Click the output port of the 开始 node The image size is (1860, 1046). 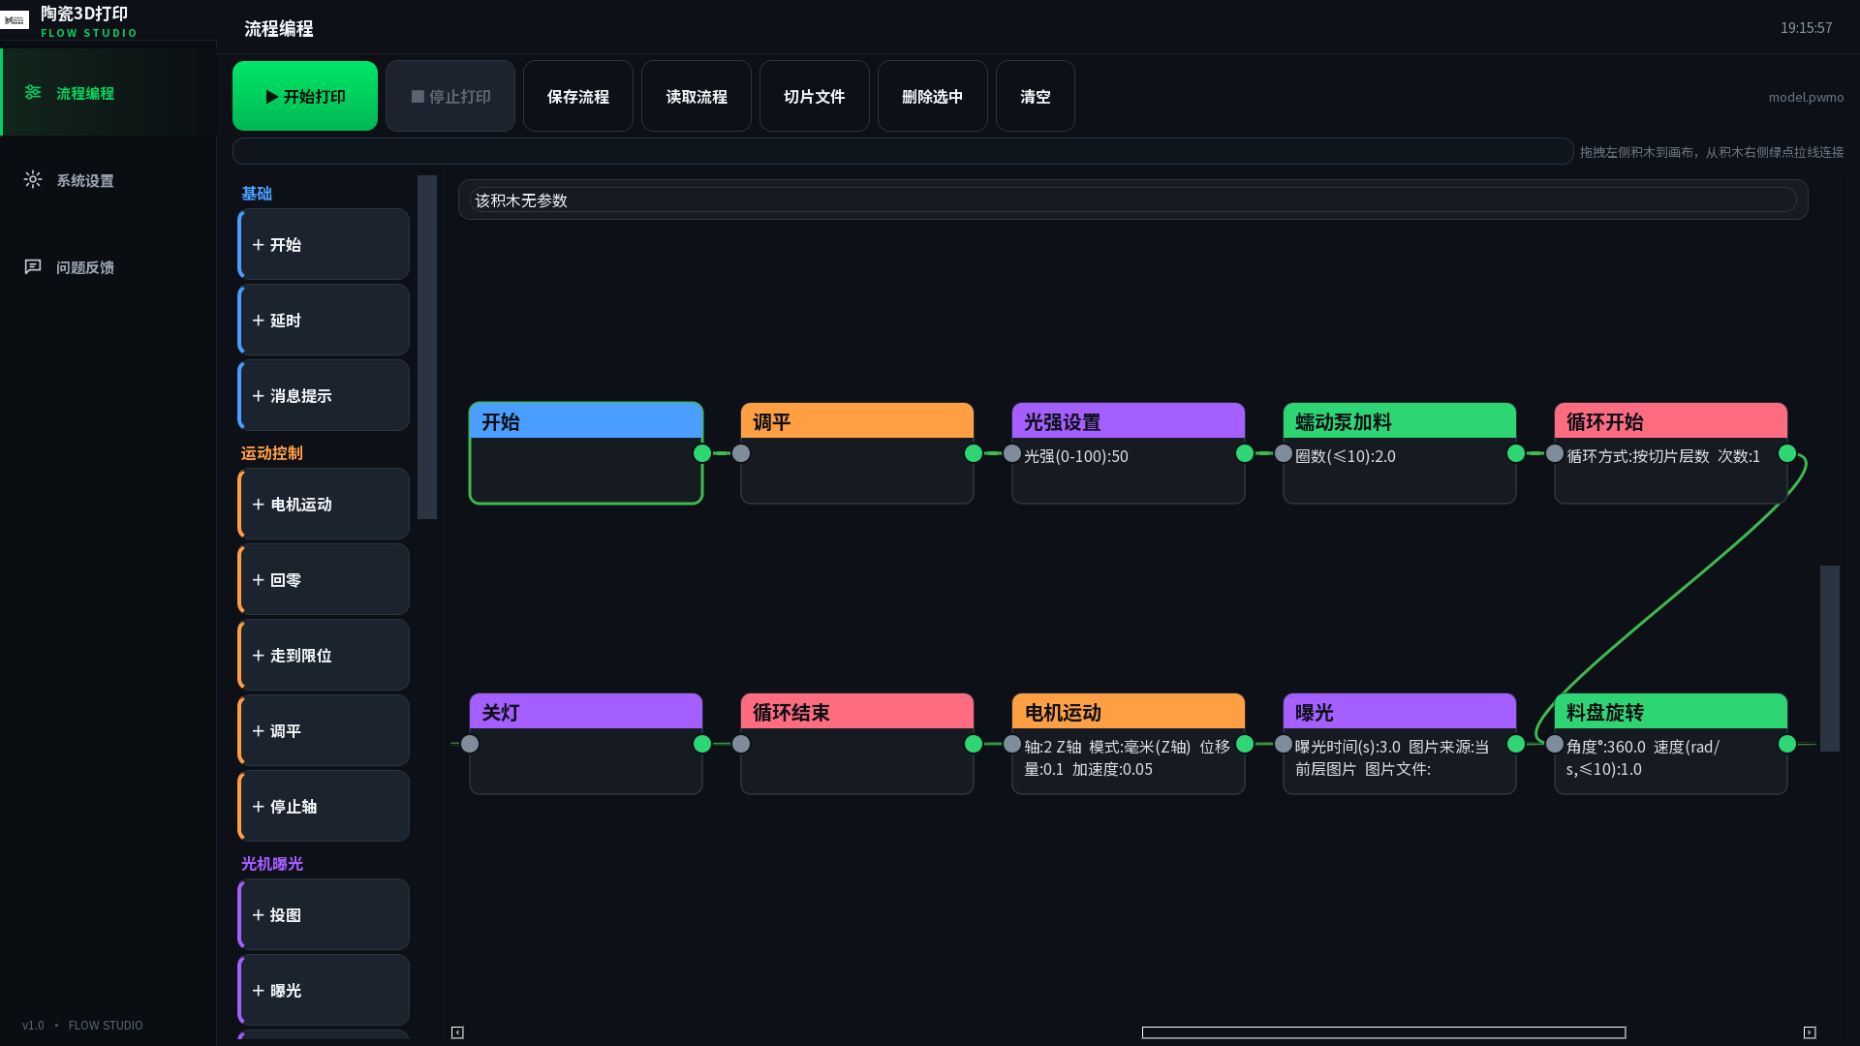point(702,453)
